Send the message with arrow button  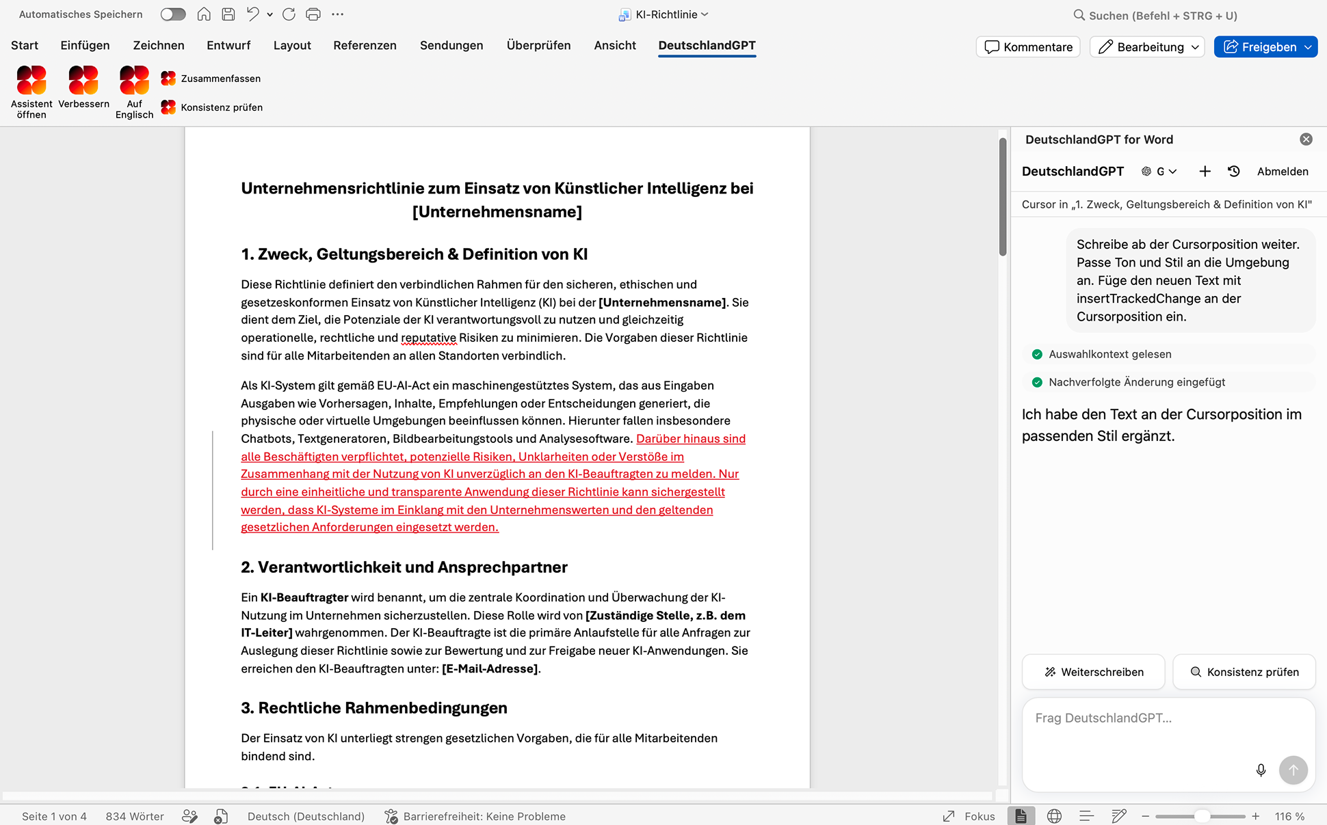tap(1293, 770)
